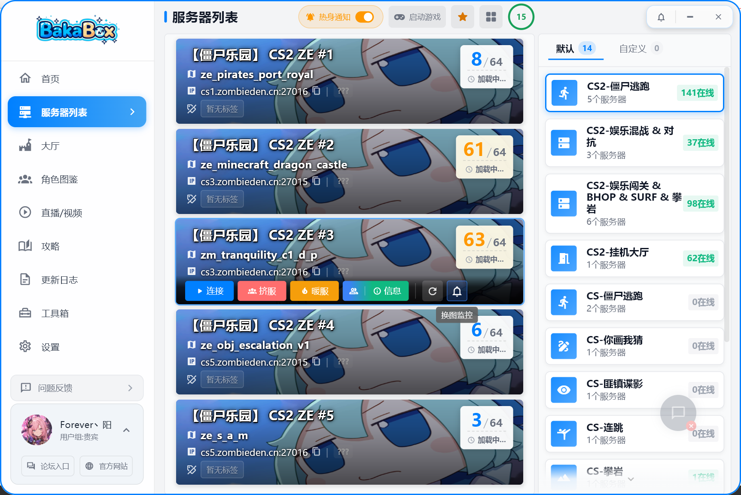The height and width of the screenshot is (495, 741).
Task: Select the CS2-娱乐混战 & 对抗 group
Action: (x=634, y=143)
